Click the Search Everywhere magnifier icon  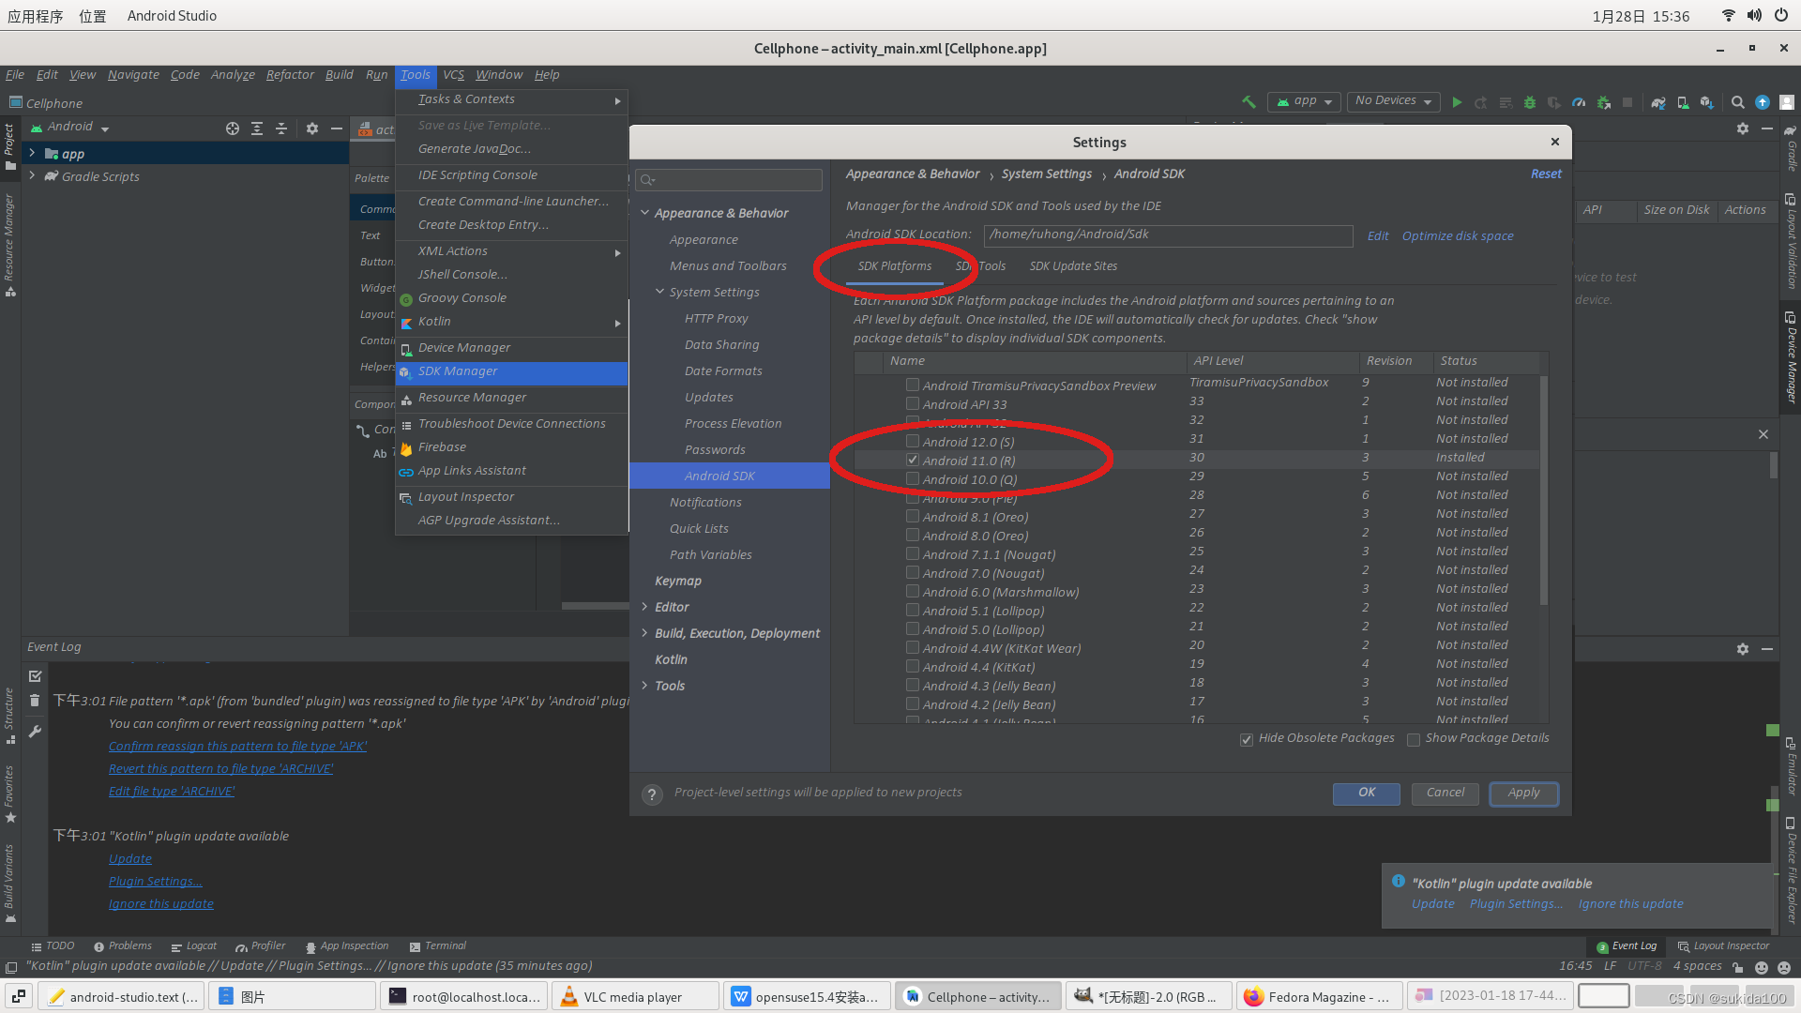tap(1738, 102)
